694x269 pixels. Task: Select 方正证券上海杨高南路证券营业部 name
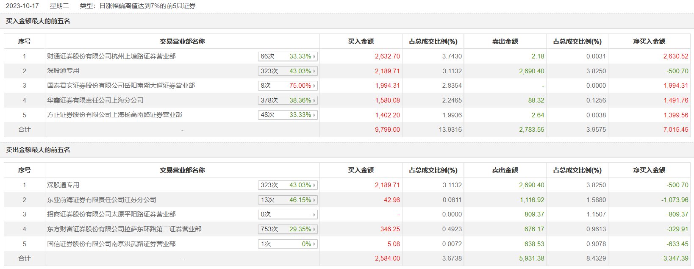click(114, 115)
